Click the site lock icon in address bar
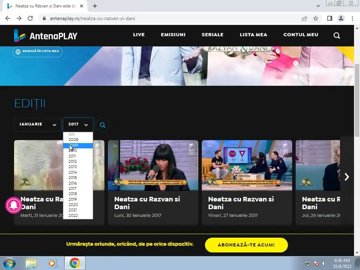360x270 pixels. pos(44,18)
